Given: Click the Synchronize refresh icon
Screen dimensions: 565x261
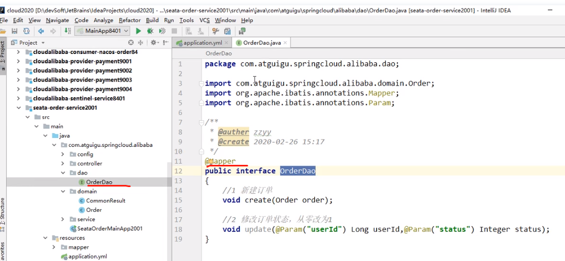Looking at the screenshot, I should point(26,31).
